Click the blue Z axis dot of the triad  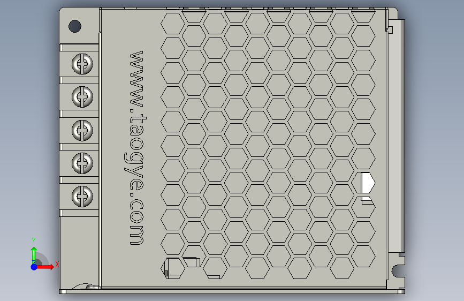tap(34, 267)
